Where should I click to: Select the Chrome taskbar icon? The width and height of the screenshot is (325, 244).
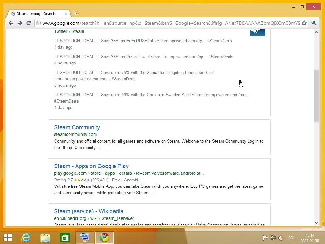point(104,238)
